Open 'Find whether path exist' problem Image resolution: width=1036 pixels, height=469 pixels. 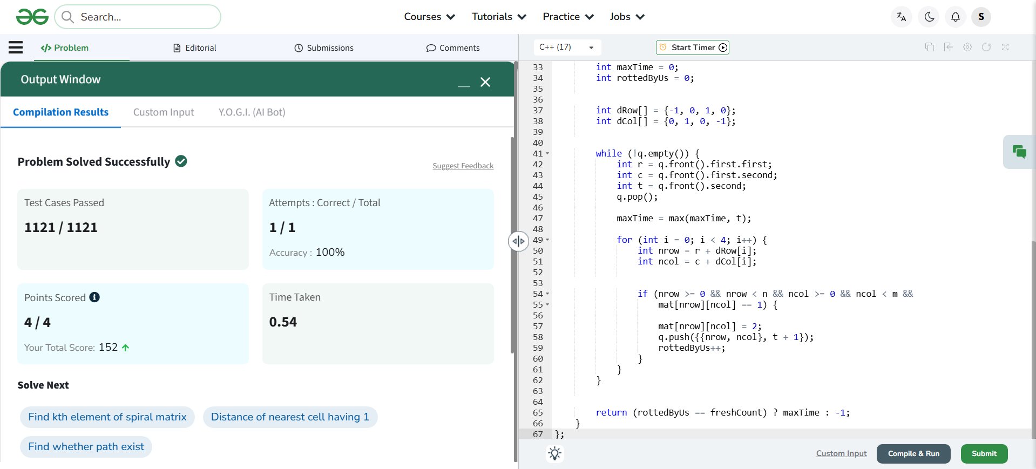point(86,447)
